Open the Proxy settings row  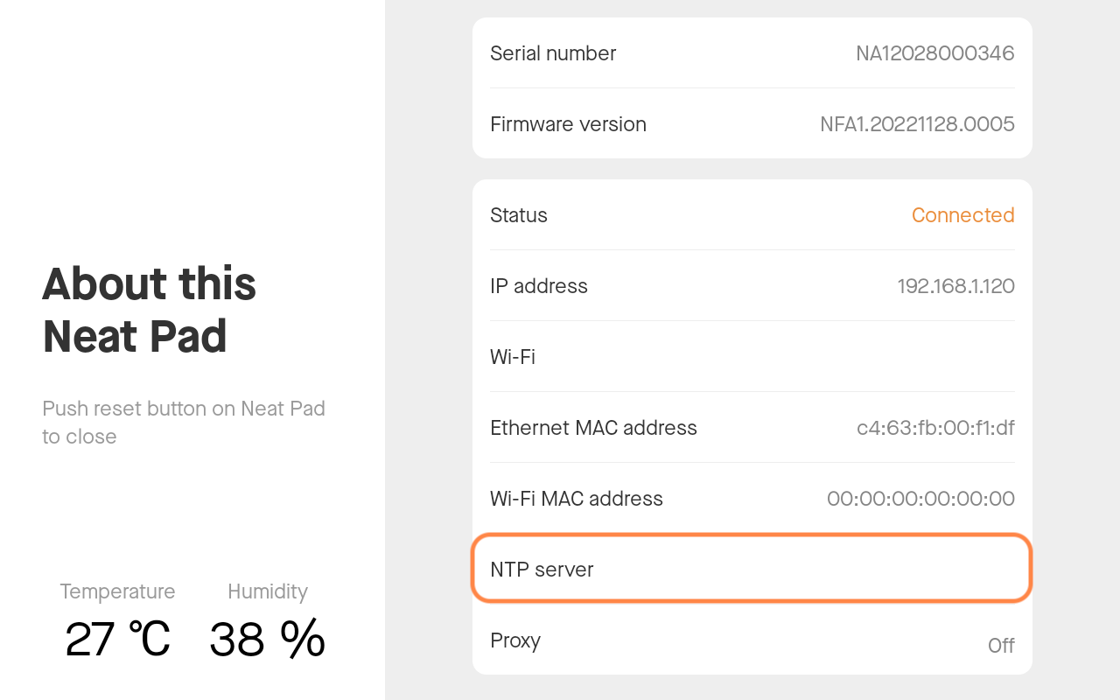[x=751, y=640]
